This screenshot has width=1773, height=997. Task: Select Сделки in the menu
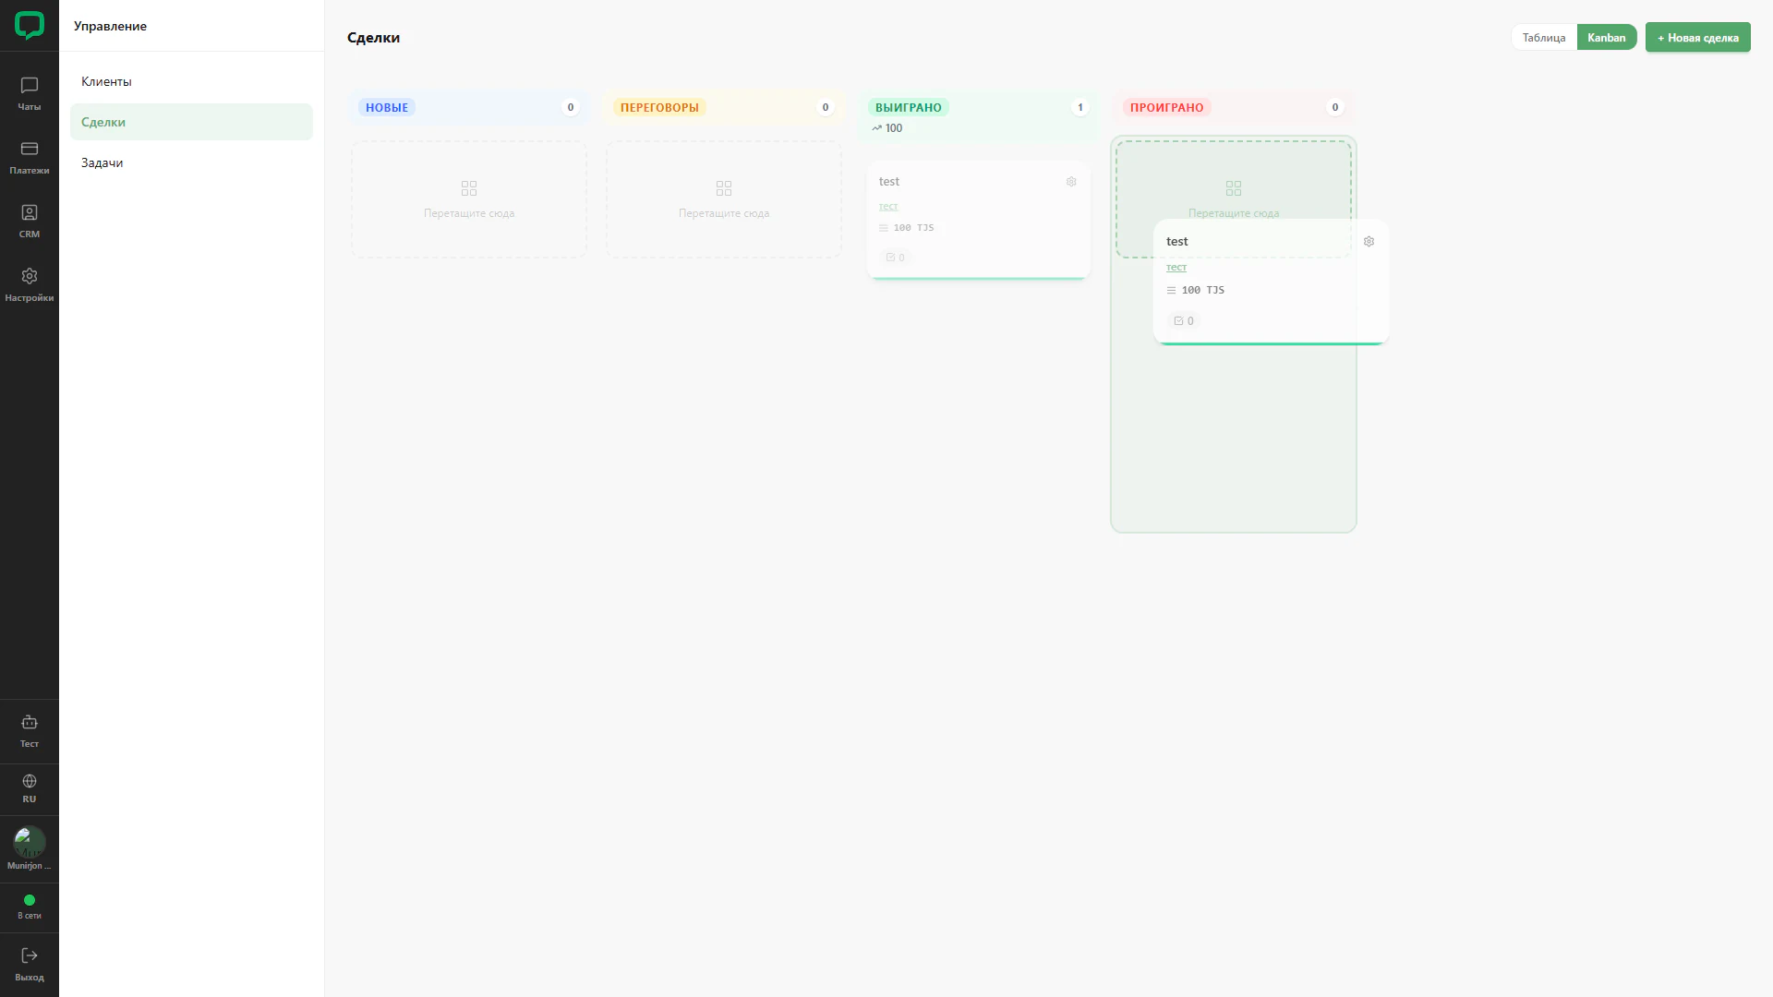point(191,122)
